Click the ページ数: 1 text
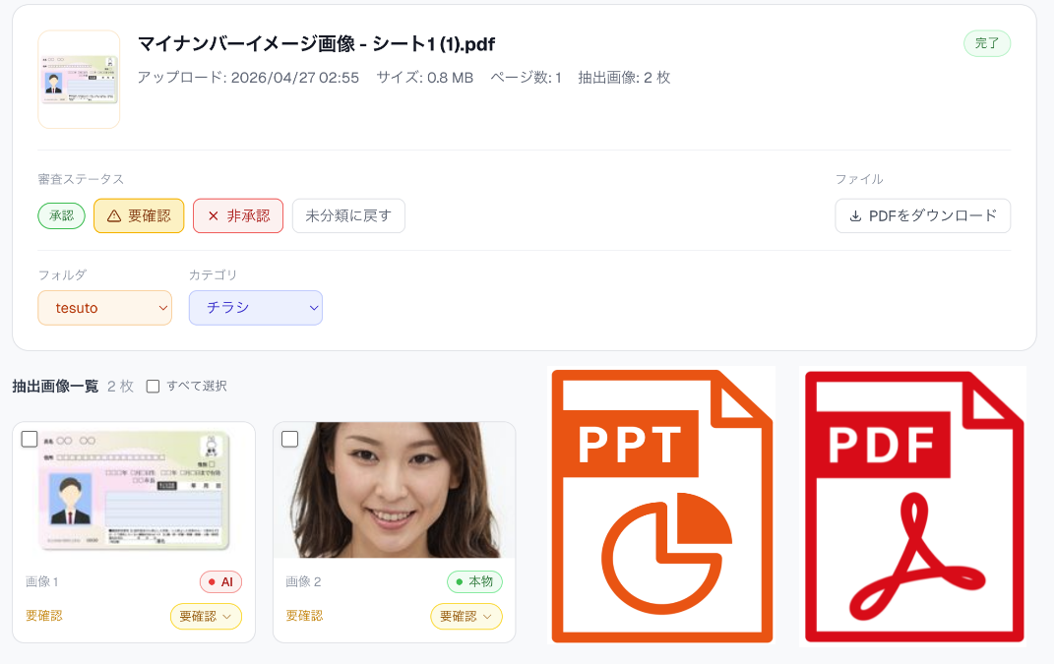Screen dimensions: 1056x664 [526, 78]
